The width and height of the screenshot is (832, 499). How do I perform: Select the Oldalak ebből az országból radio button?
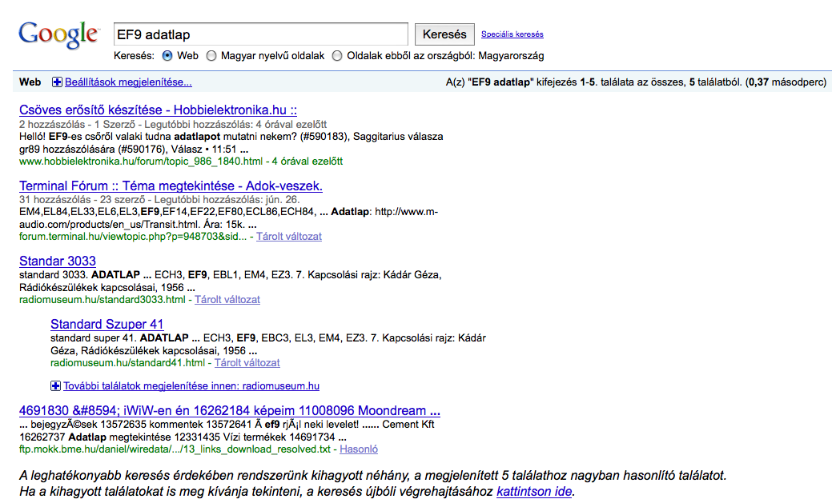coord(337,56)
